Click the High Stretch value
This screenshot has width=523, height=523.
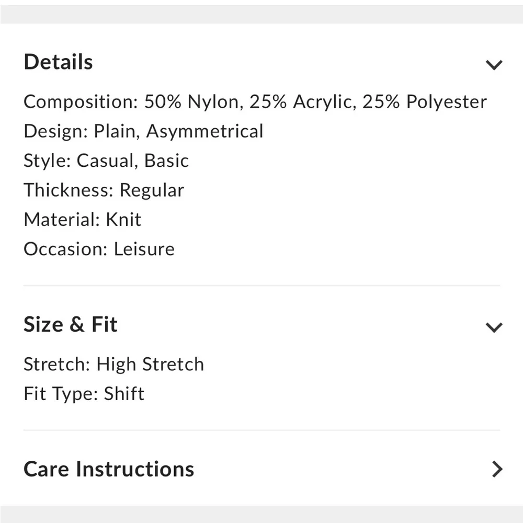coord(150,364)
